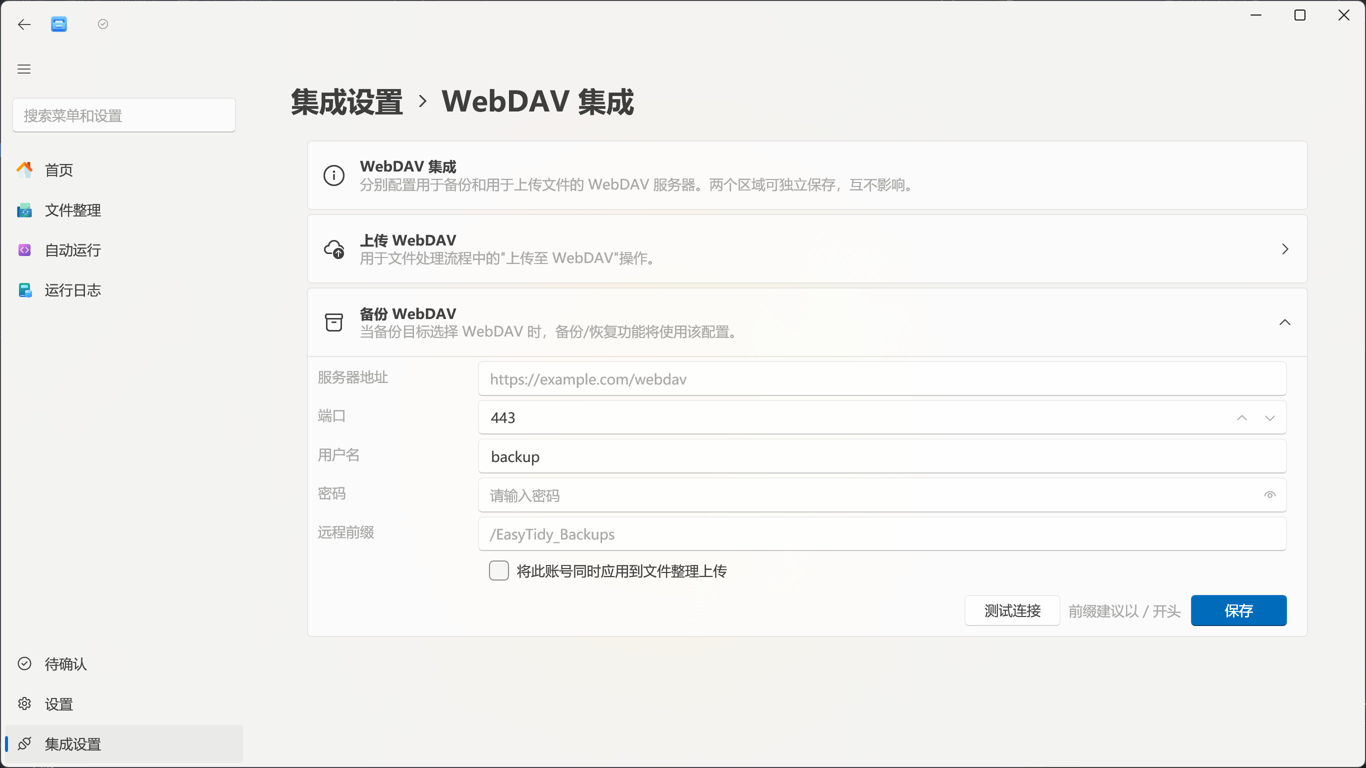1366x768 pixels.
Task: Open 运行日志 in sidebar
Action: point(124,290)
